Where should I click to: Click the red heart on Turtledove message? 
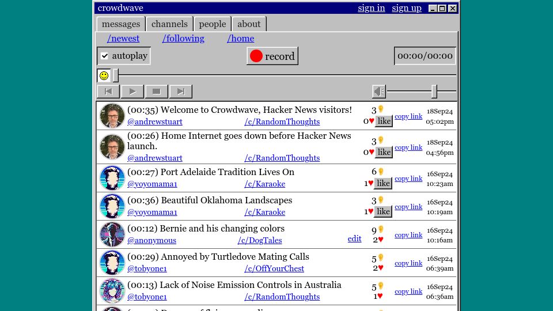click(x=381, y=268)
